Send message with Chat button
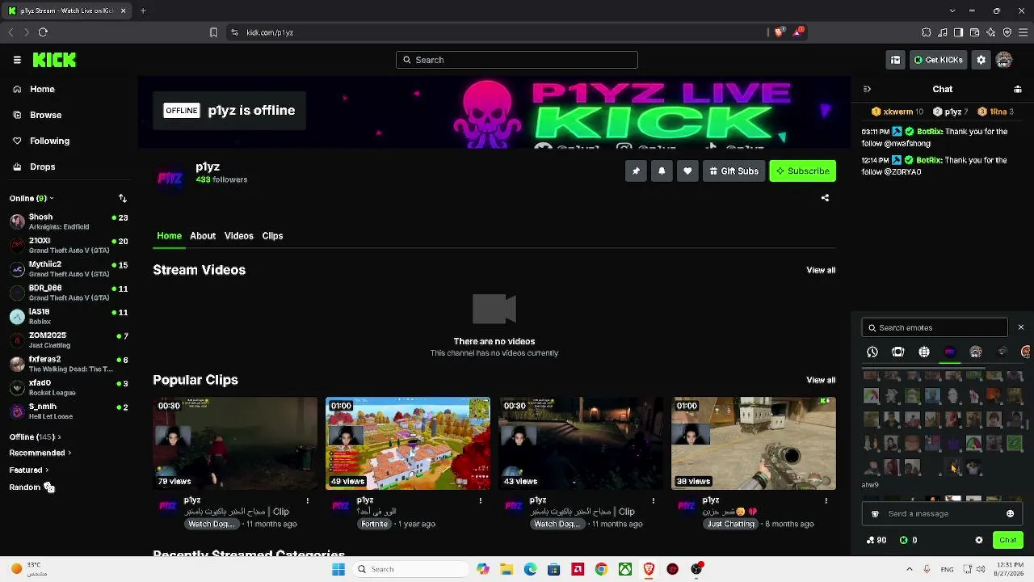 click(x=1007, y=540)
